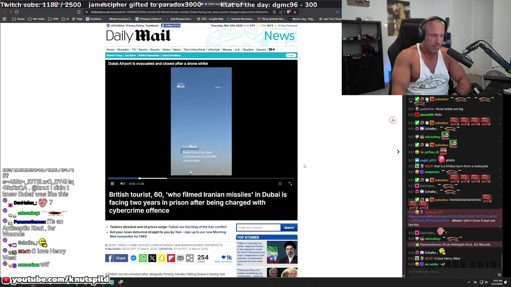
Task: Open the Lifestyle section
Action: pyautogui.click(x=214, y=49)
